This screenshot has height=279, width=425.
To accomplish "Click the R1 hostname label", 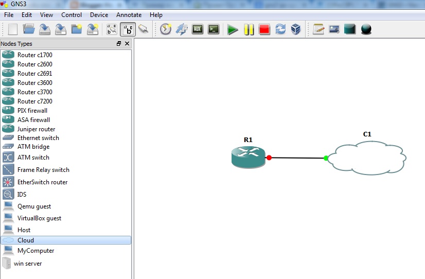I will (248, 139).
